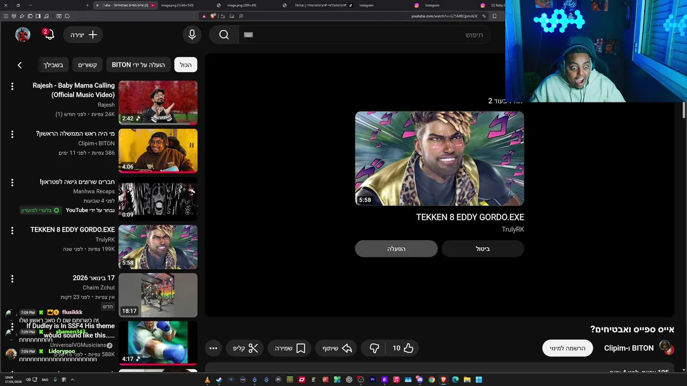Click the page vertical scrollbar
687x386 pixels.
coord(684,110)
